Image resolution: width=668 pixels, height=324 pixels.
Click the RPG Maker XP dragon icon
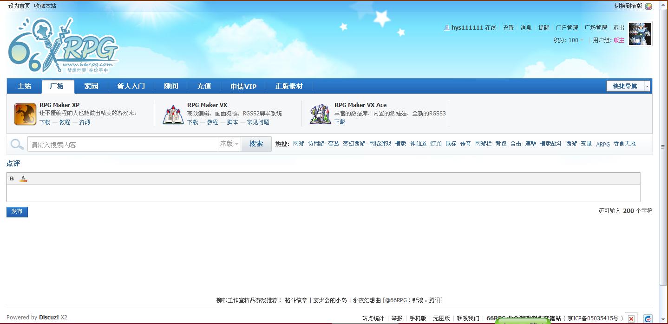click(x=25, y=114)
